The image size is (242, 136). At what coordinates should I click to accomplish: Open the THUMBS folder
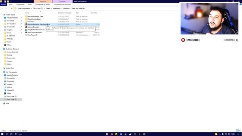9,39
